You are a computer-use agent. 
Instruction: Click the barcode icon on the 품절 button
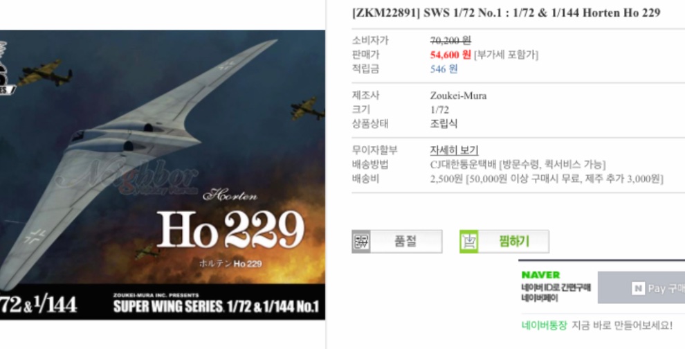pyautogui.click(x=361, y=242)
